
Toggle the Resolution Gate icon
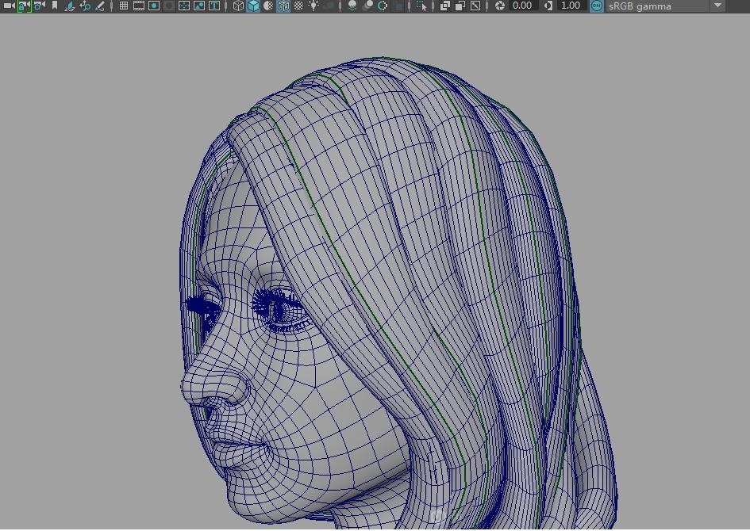coord(154,6)
